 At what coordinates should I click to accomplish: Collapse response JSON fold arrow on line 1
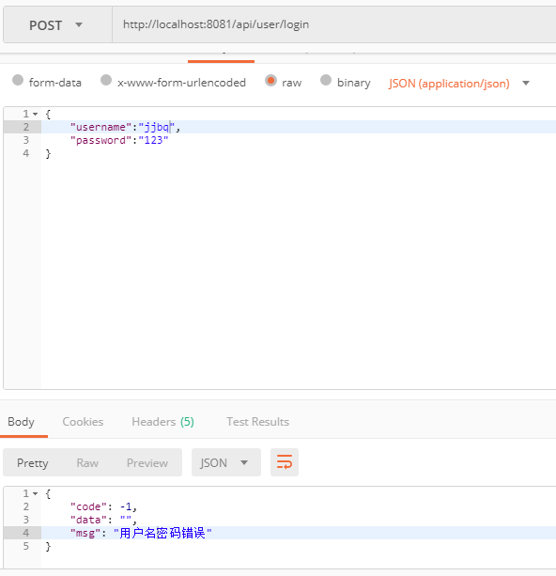pos(36,493)
